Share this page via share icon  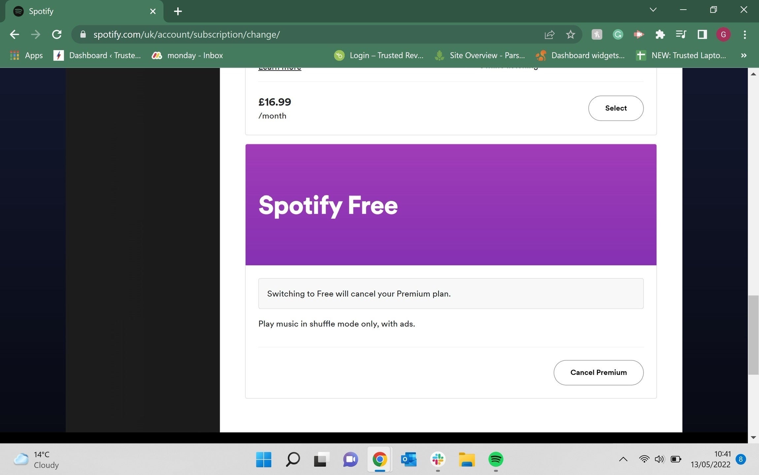(549, 34)
